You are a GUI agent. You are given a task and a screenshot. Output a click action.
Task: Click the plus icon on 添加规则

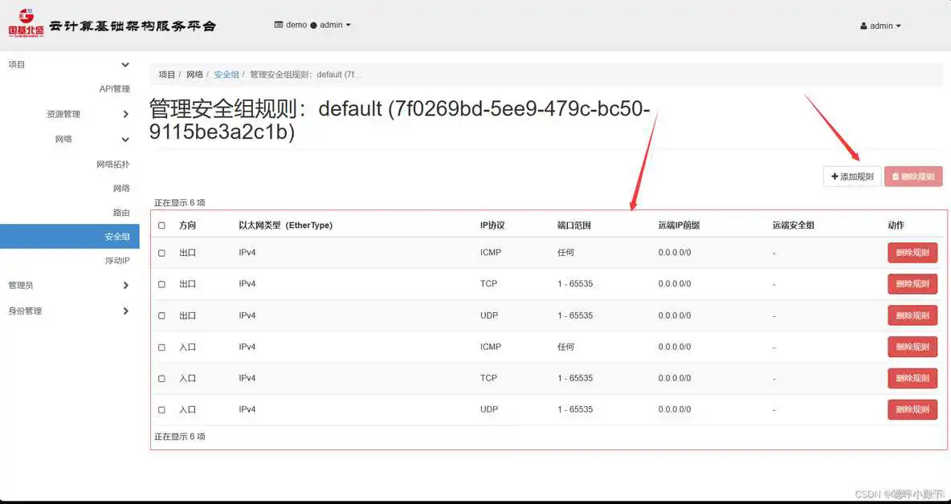coord(835,176)
